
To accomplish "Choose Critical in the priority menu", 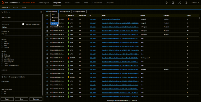I will click(55, 24).
